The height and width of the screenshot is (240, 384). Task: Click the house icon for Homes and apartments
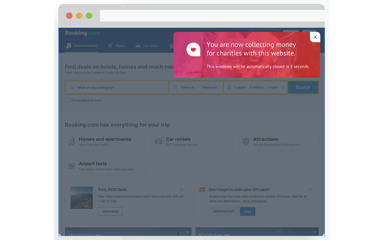[71, 141]
